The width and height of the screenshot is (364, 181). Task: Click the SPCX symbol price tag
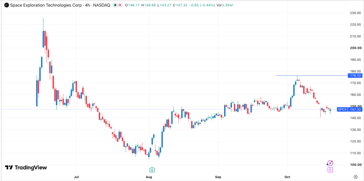342,109
